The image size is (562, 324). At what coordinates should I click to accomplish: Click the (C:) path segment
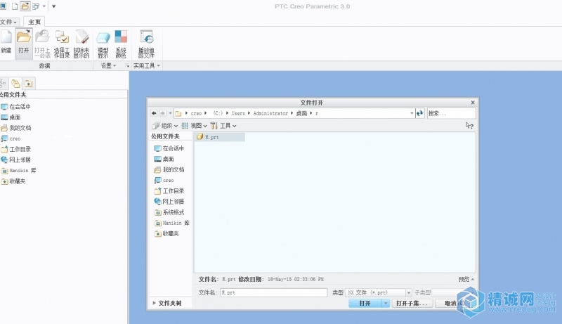(x=218, y=113)
